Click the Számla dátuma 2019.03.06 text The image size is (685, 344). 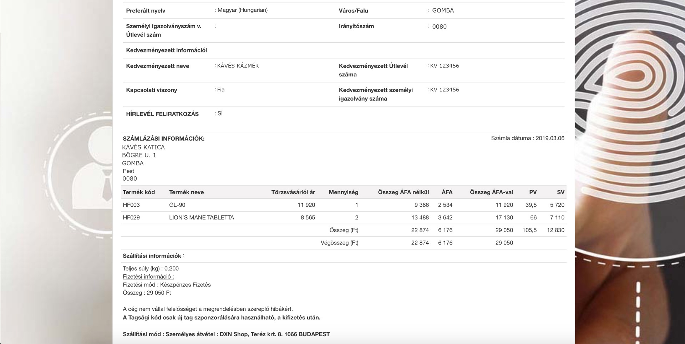(527, 138)
